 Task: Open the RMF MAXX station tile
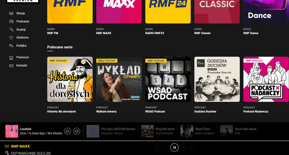pyautogui.click(x=119, y=12)
